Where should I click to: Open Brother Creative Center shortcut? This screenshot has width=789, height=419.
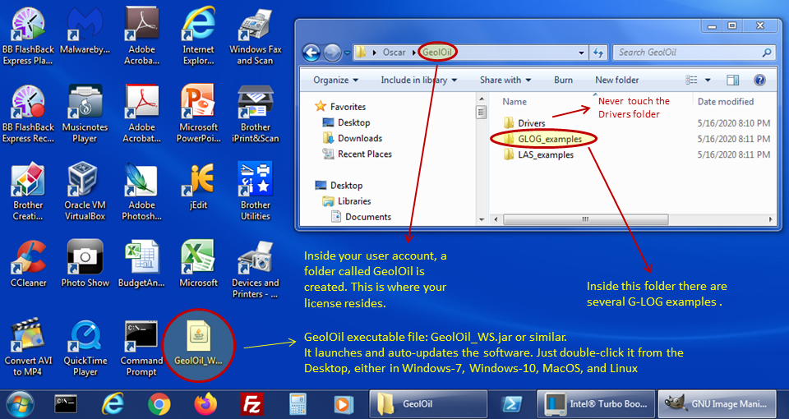click(28, 191)
